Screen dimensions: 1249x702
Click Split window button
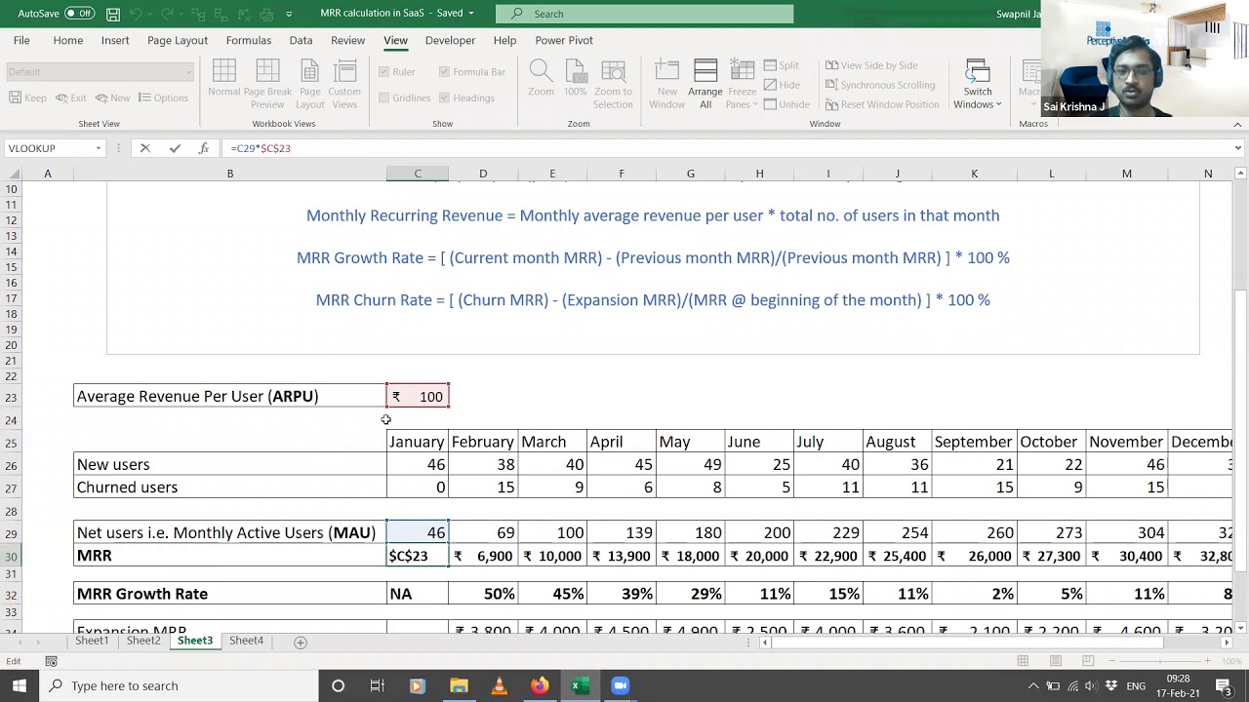pos(781,65)
